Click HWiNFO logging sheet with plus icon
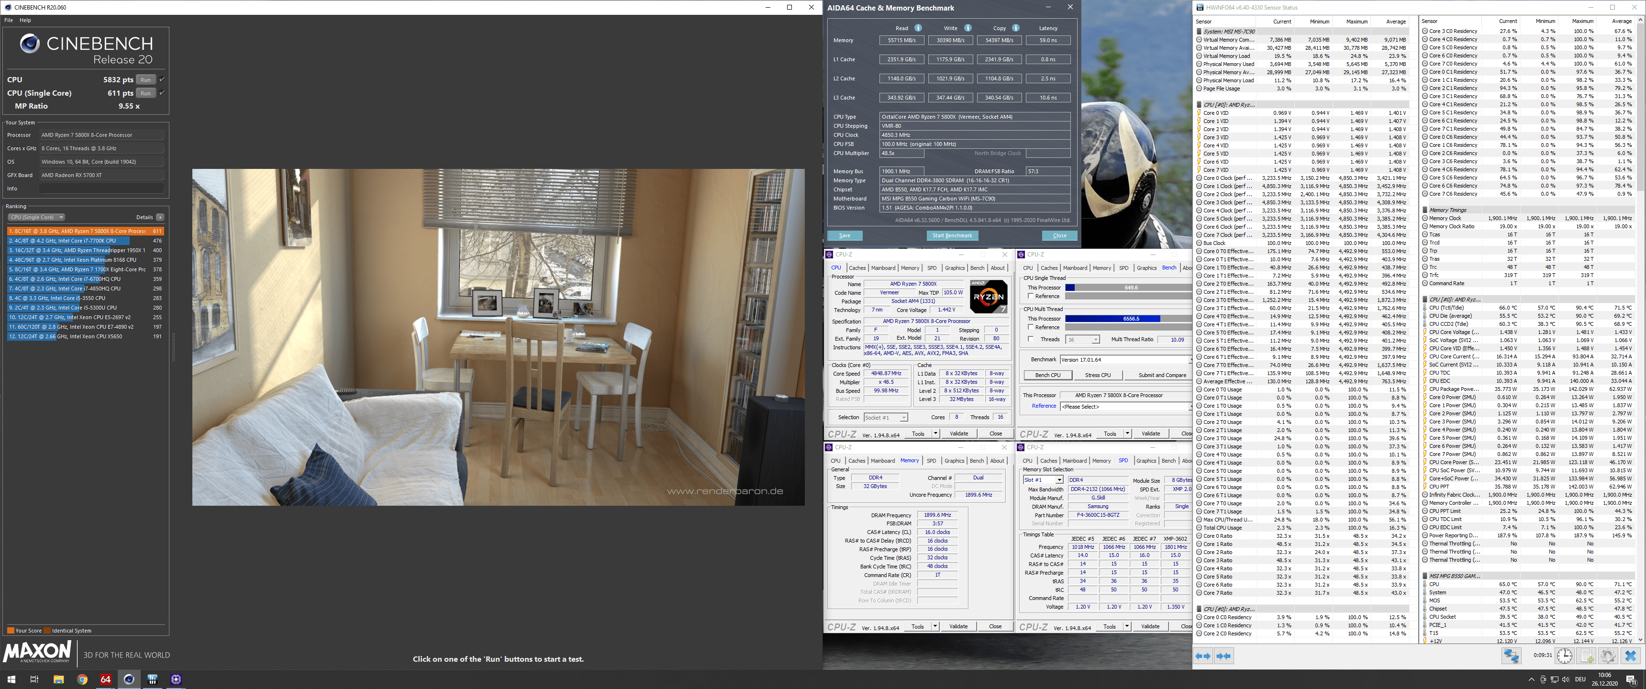The width and height of the screenshot is (1646, 689). [x=1587, y=656]
